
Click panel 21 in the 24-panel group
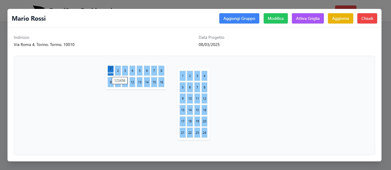point(183,133)
